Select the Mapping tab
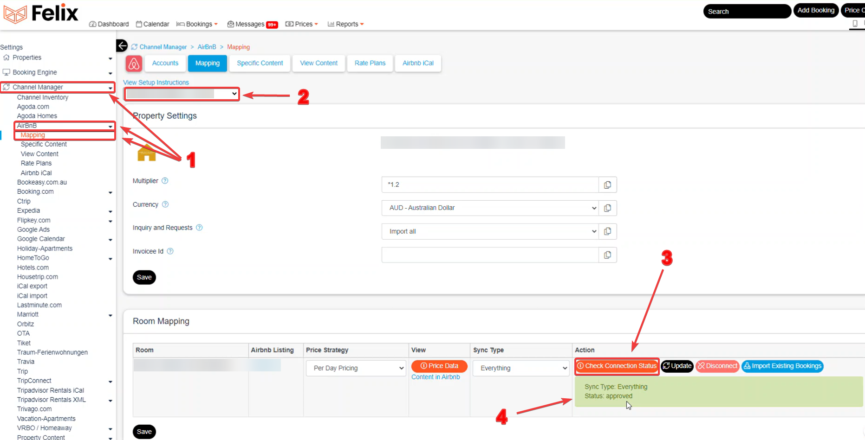This screenshot has width=865, height=440. click(208, 63)
